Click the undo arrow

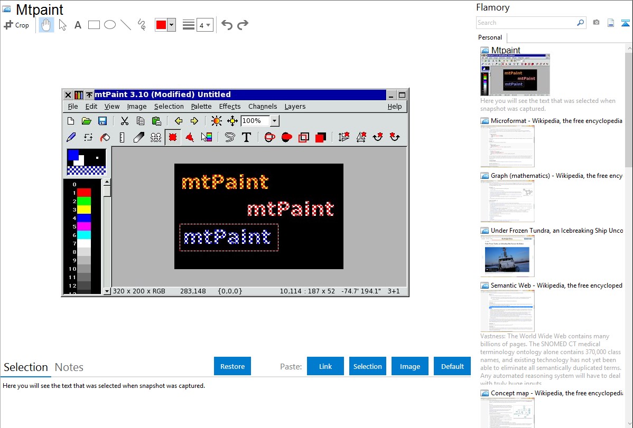[227, 25]
